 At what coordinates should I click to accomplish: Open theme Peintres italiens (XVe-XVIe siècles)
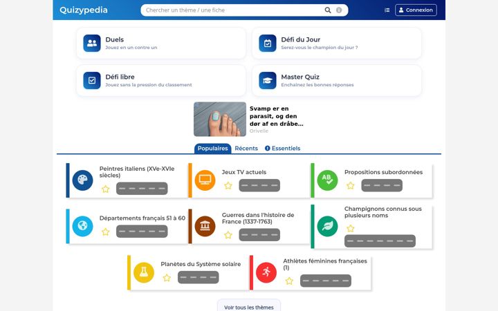pos(137,171)
